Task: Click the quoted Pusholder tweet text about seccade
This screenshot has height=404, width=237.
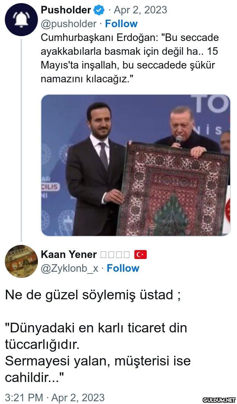Action: pyautogui.click(x=130, y=59)
